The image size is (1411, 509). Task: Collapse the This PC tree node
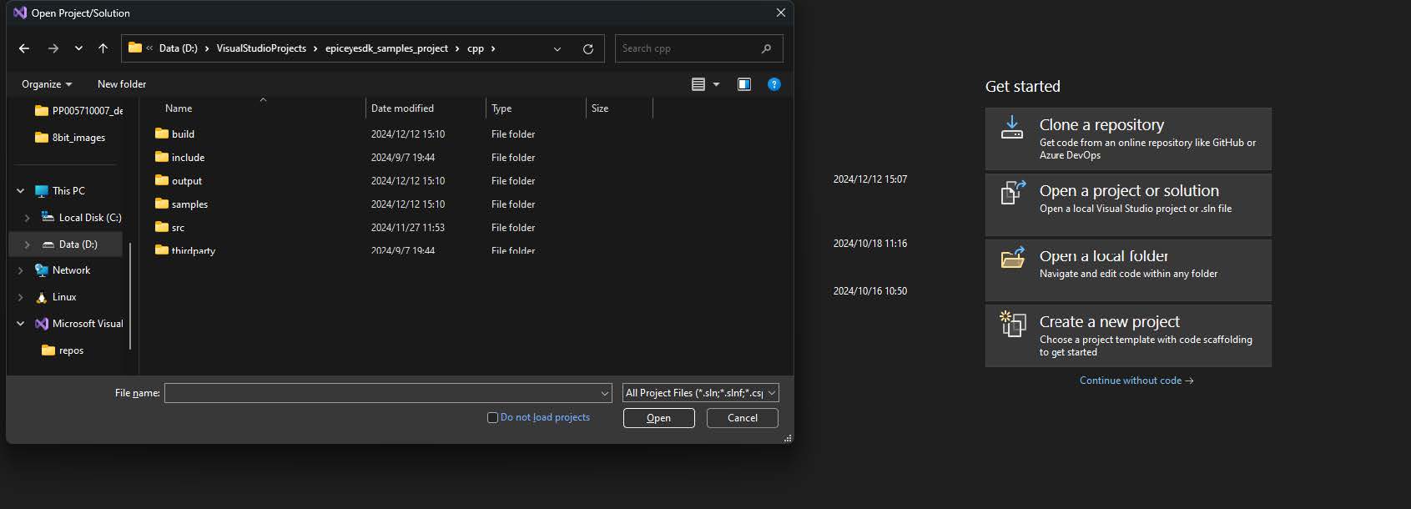point(20,191)
